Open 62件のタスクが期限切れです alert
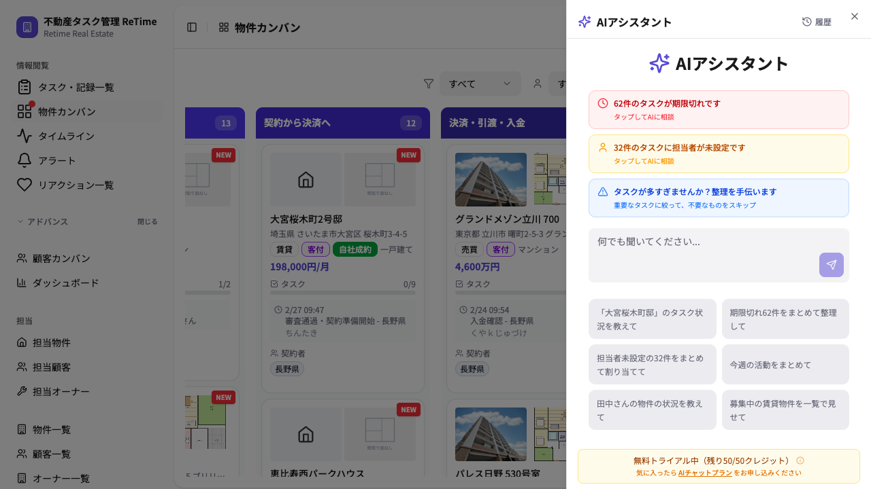Image resolution: width=871 pixels, height=489 pixels. [719, 109]
